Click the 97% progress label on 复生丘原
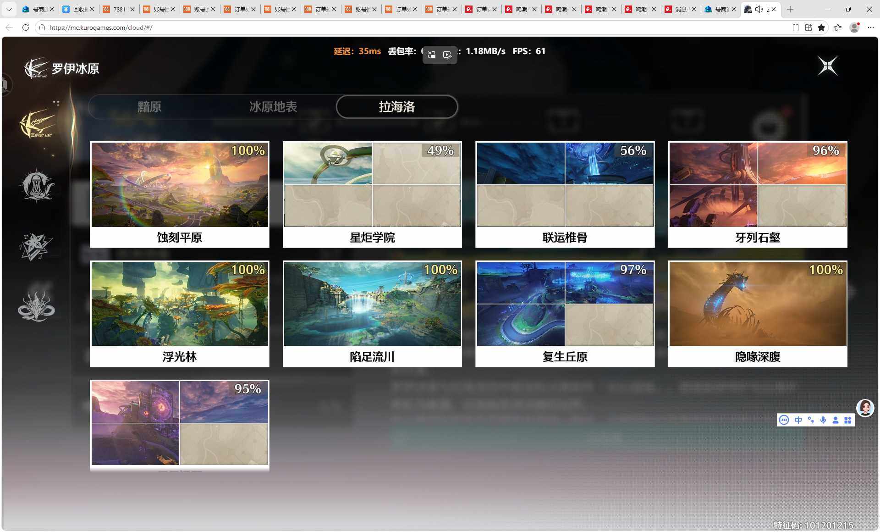The image size is (880, 532). tap(633, 270)
